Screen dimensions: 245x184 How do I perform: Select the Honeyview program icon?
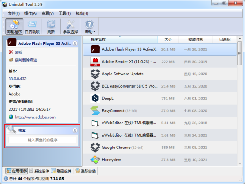pyautogui.click(x=95, y=159)
